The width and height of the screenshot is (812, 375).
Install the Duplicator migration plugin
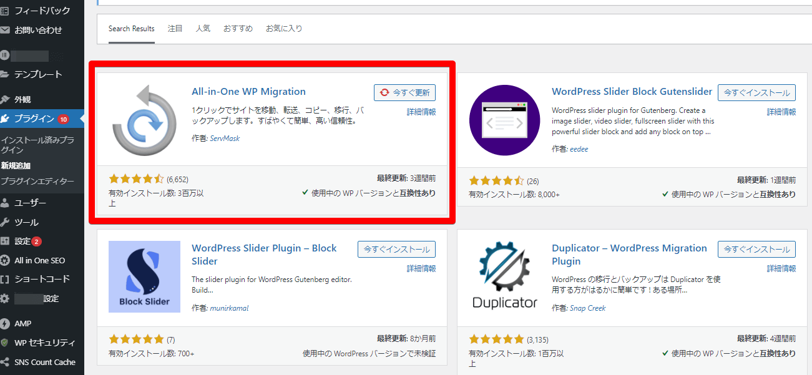756,249
